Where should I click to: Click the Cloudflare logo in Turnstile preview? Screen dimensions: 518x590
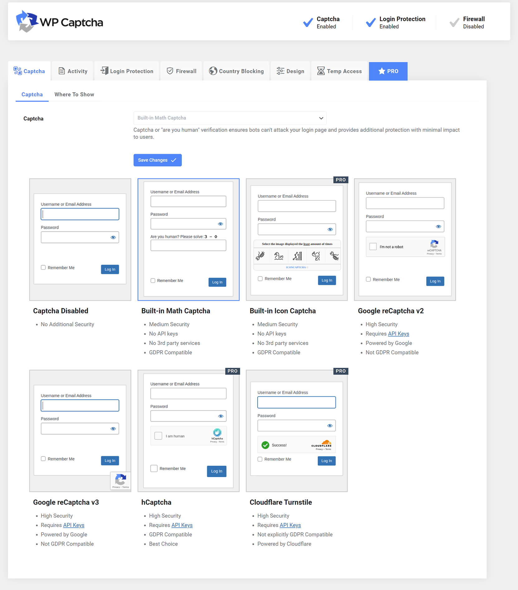pyautogui.click(x=322, y=444)
